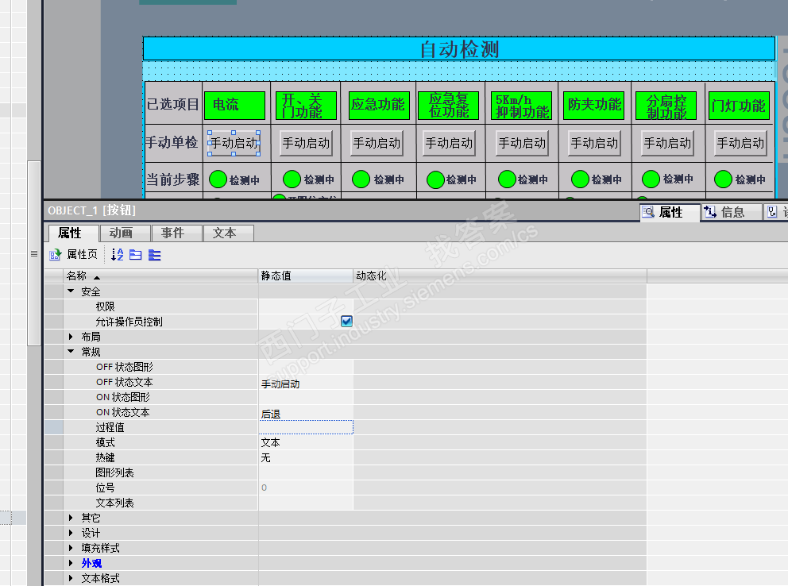Select the 电流 current check green indicator
The image size is (788, 586).
234,105
